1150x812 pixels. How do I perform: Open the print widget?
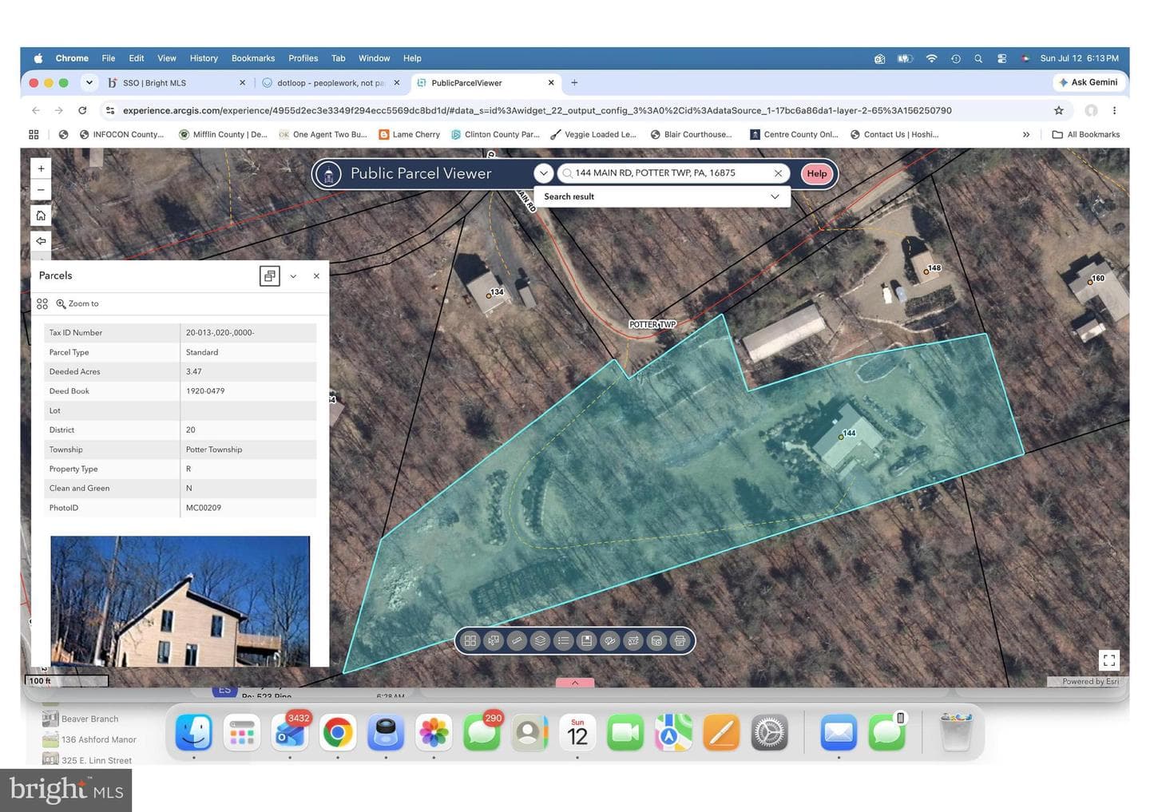tap(680, 640)
